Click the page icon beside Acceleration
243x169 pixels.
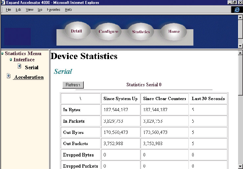(x=9, y=76)
